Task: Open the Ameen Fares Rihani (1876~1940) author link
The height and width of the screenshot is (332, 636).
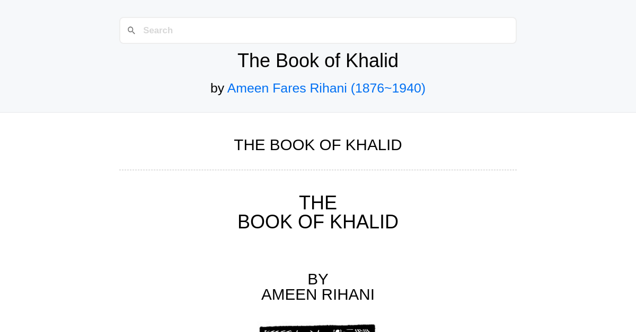Action: pyautogui.click(x=326, y=88)
